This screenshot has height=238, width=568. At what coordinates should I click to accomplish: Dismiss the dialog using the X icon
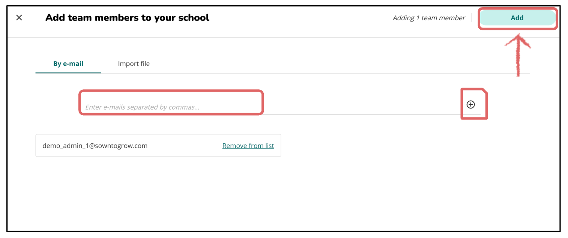tap(19, 18)
